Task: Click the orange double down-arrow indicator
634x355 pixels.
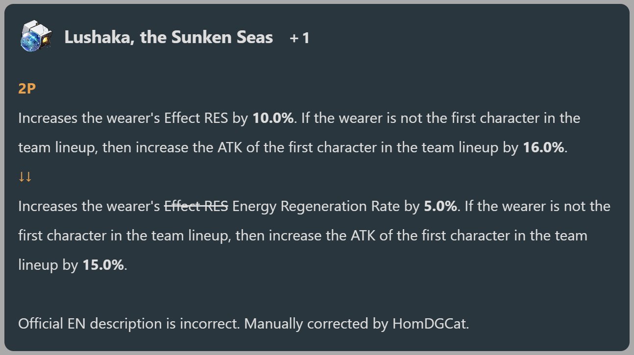Action: [25, 177]
